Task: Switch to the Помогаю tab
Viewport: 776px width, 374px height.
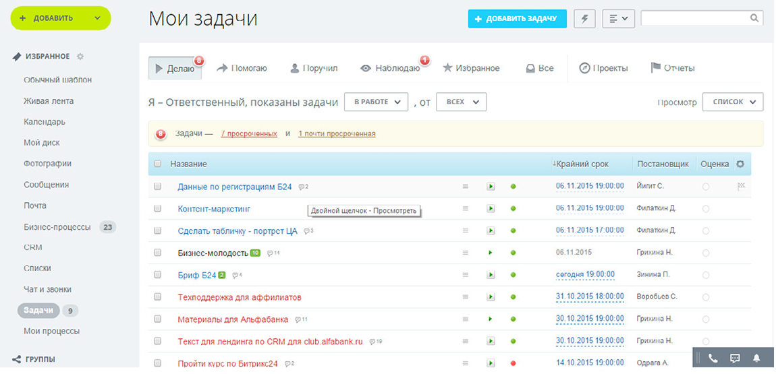Action: click(x=242, y=68)
